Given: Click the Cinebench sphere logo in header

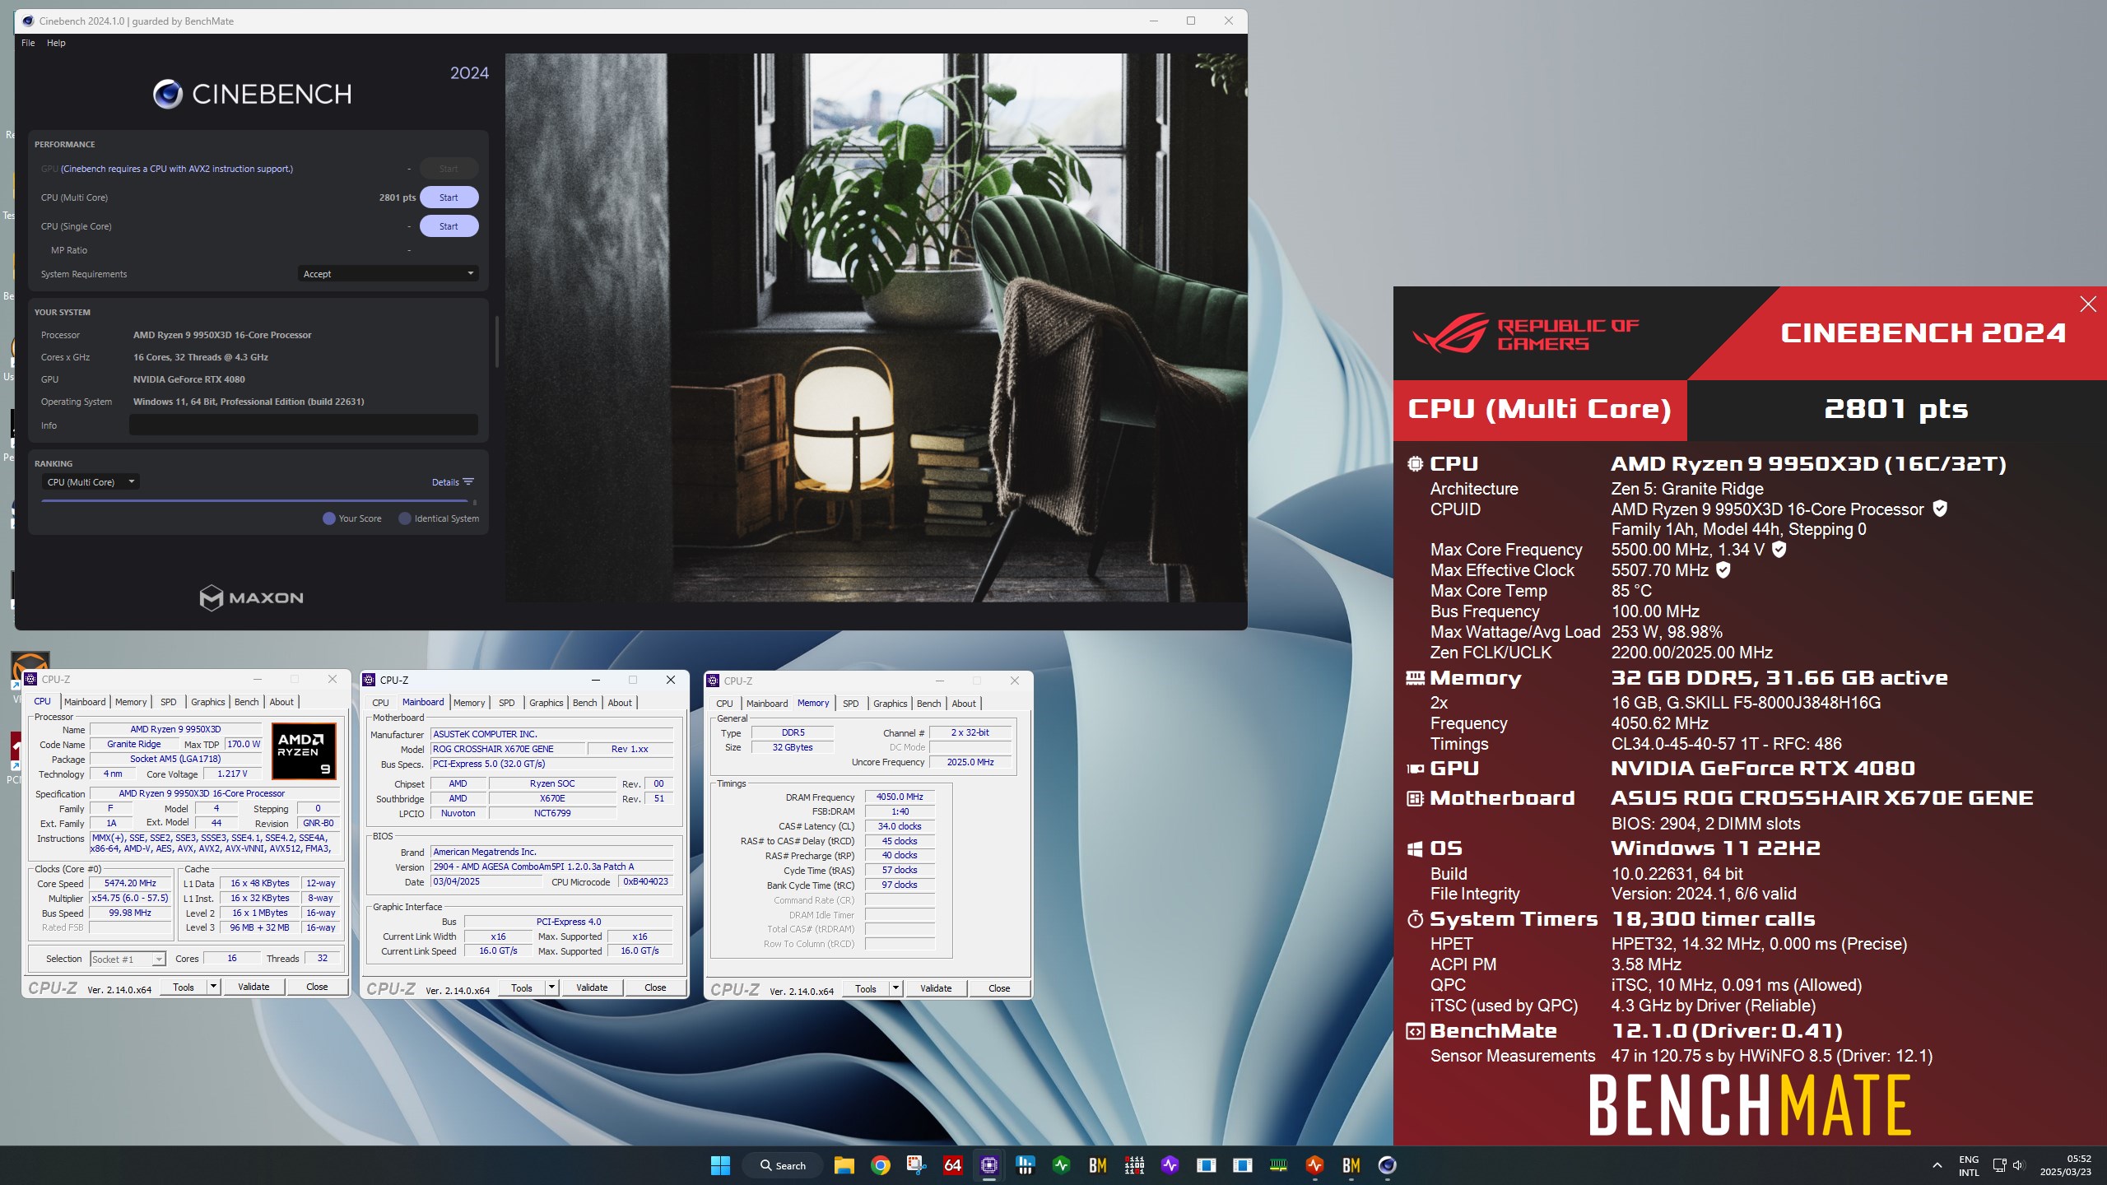Looking at the screenshot, I should pyautogui.click(x=168, y=95).
